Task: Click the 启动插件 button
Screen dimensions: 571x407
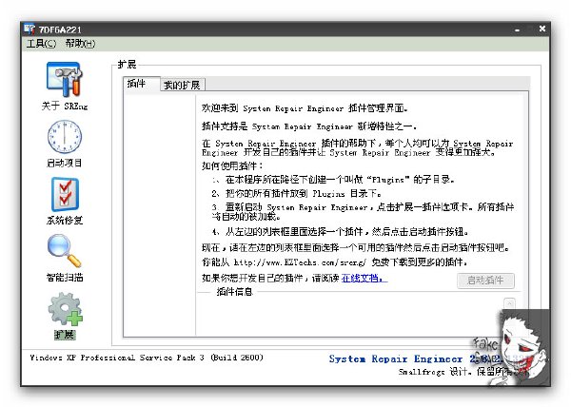Action: pyautogui.click(x=485, y=281)
